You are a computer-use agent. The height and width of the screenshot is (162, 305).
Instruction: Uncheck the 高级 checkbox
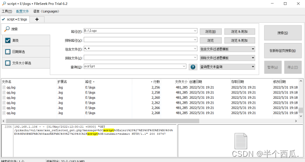point(8,40)
